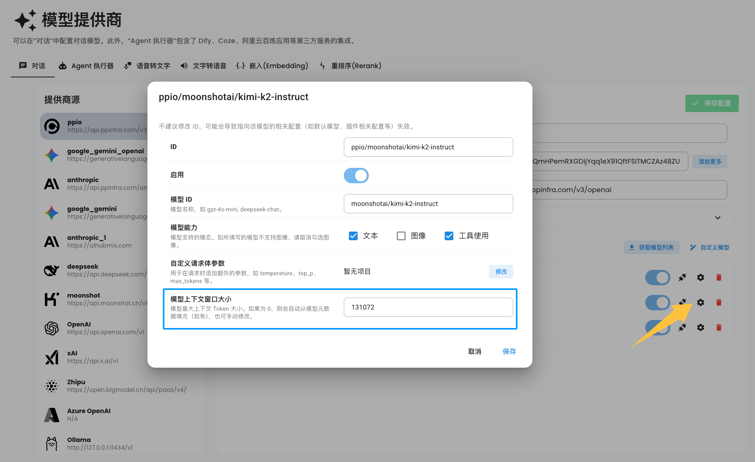Uncheck the 文本 text capability checkbox
Image resolution: width=755 pixels, height=462 pixels.
coord(353,236)
